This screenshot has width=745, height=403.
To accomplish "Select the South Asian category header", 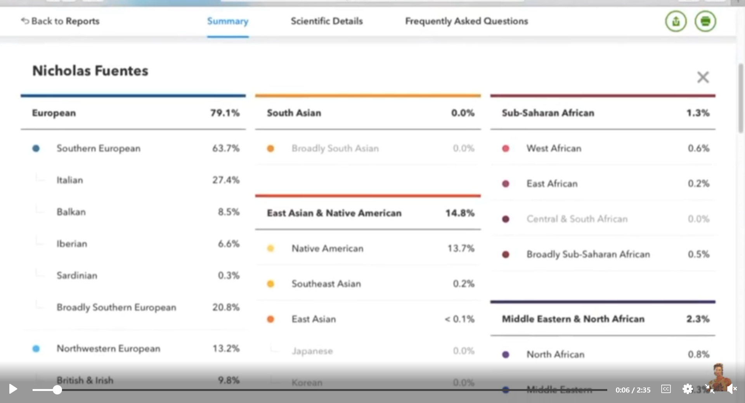I will (x=368, y=113).
